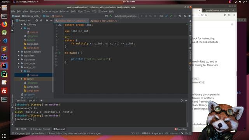
Task: Expand the c_library folder
Action: click(x=22, y=24)
